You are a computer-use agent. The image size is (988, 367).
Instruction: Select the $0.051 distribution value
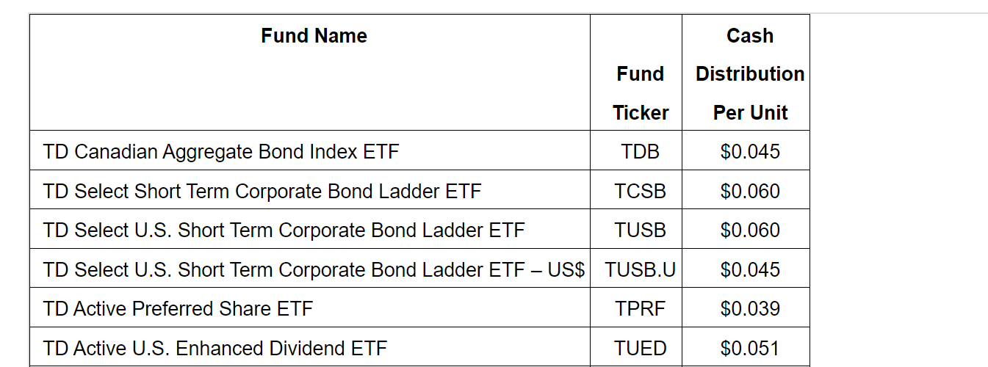tap(749, 348)
